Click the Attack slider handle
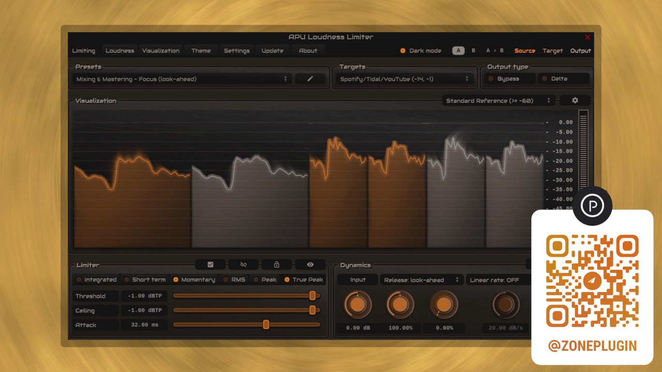This screenshot has width=662, height=372. coord(266,324)
